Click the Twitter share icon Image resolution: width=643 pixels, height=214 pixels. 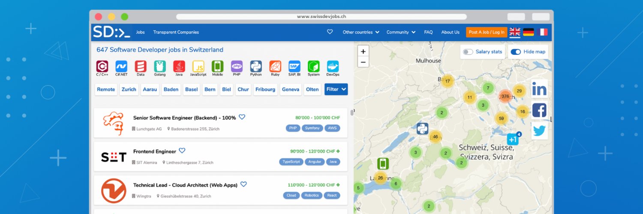tap(539, 131)
